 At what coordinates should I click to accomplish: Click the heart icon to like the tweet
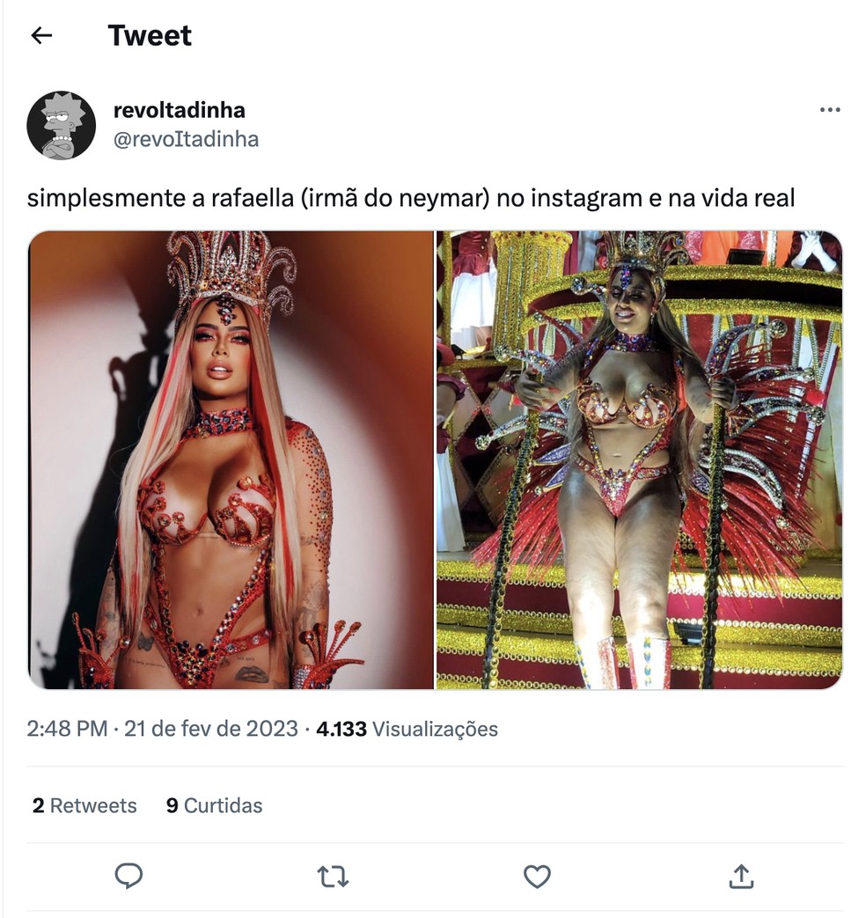pyautogui.click(x=536, y=877)
